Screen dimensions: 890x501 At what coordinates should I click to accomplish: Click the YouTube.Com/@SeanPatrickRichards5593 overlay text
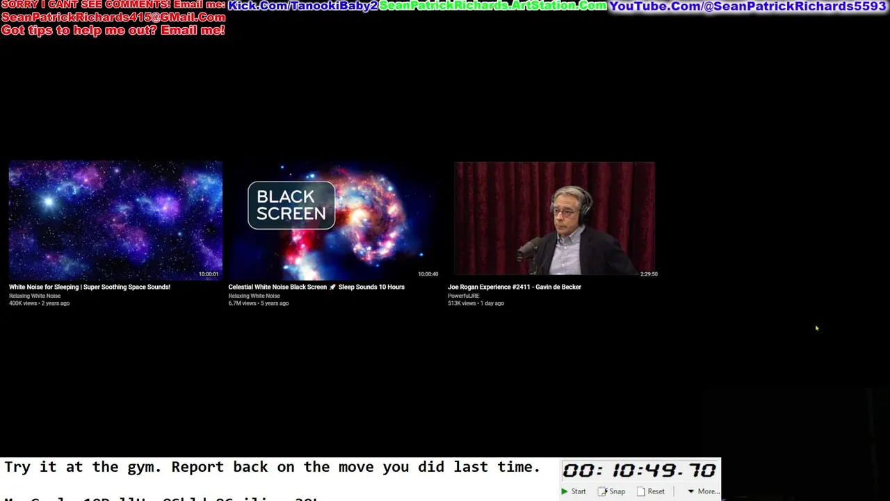(748, 6)
